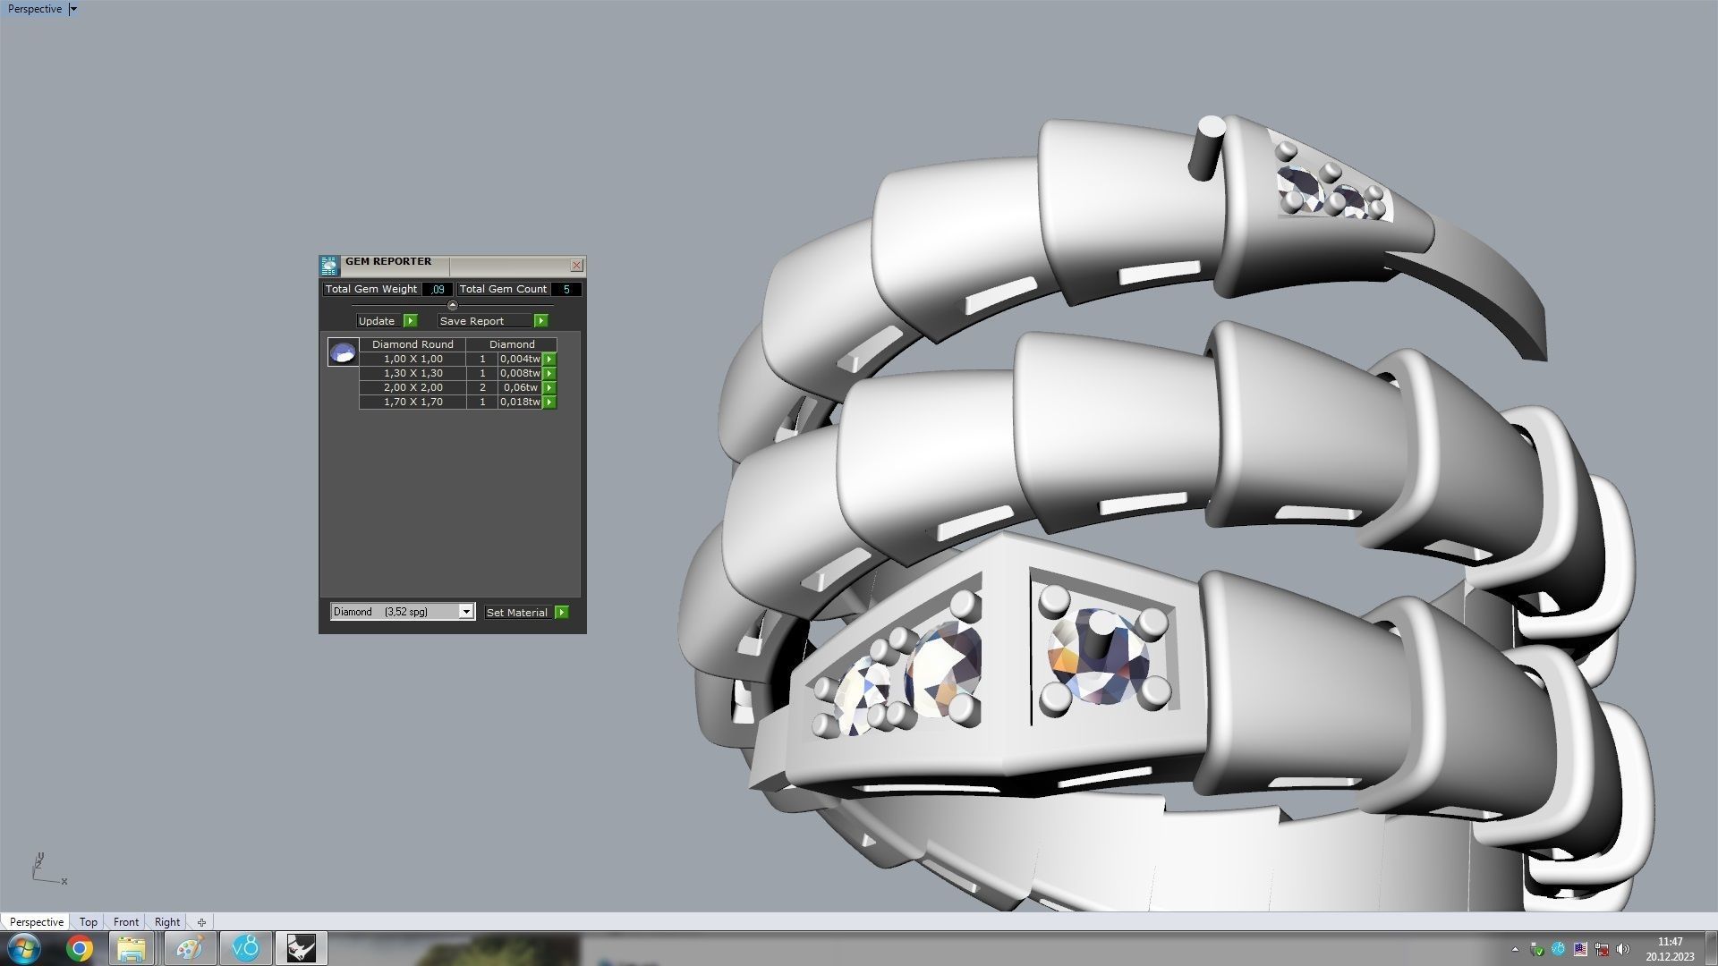Screen dimensions: 1718x966
Task: Close the Gem Reporter panel
Action: pyautogui.click(x=576, y=265)
